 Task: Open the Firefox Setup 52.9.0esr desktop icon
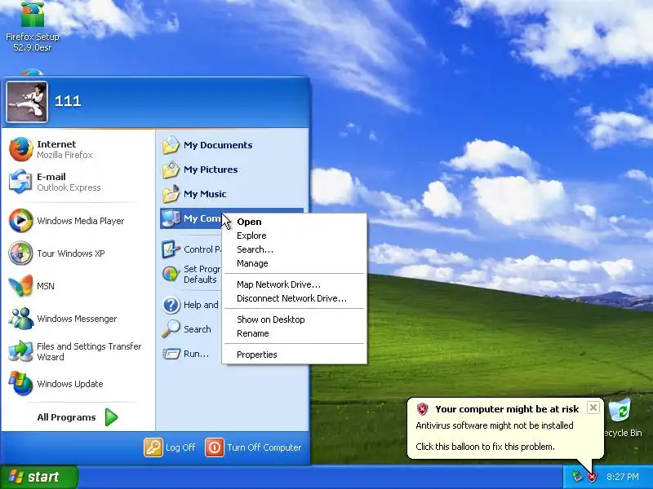tap(33, 26)
